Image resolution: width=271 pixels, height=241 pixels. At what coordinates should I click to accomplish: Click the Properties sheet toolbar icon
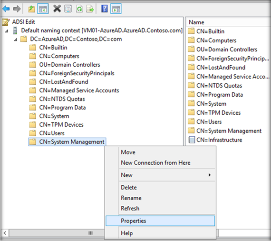(x=68, y=9)
